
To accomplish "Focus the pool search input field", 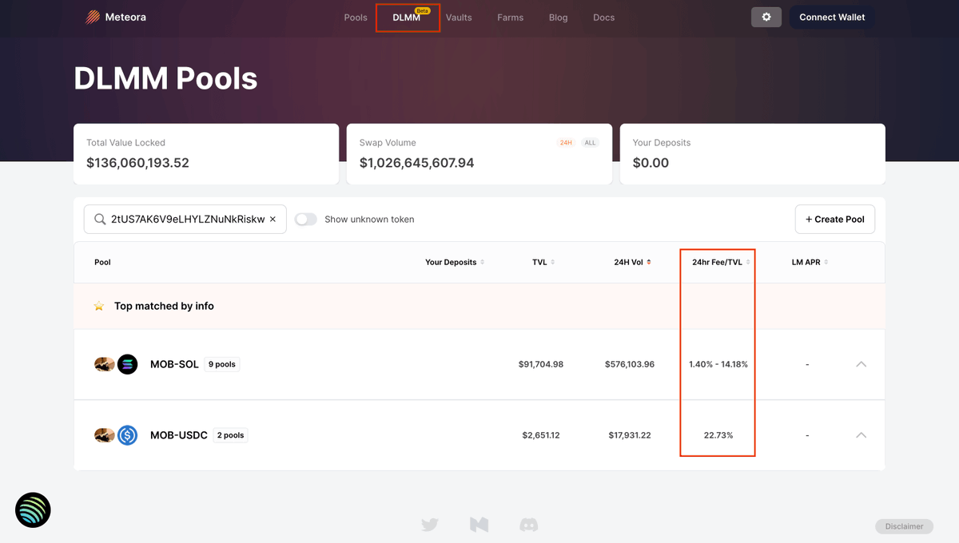I will [x=185, y=219].
